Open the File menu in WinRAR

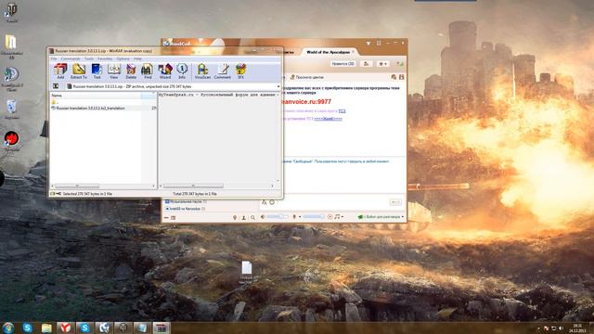click(54, 58)
